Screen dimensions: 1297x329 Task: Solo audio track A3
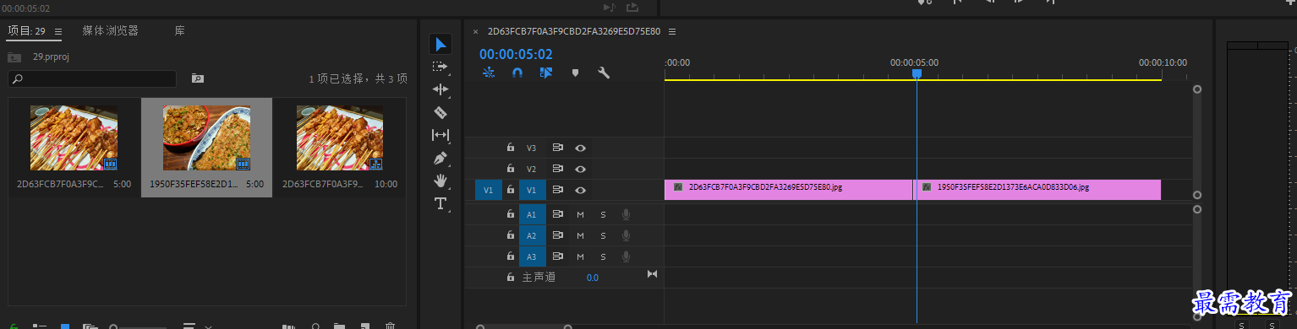[x=604, y=256]
